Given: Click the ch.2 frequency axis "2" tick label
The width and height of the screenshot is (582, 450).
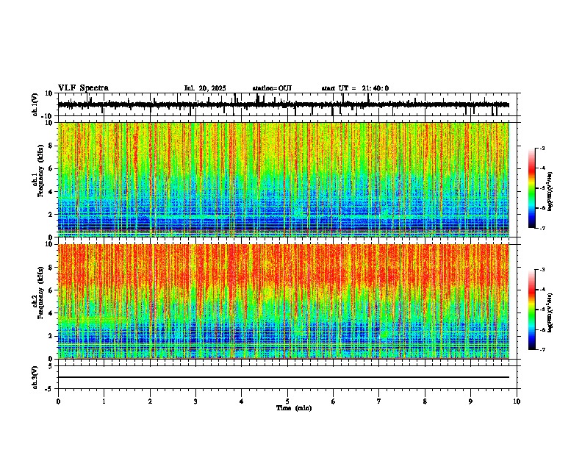Looking at the screenshot, I should coord(51,336).
